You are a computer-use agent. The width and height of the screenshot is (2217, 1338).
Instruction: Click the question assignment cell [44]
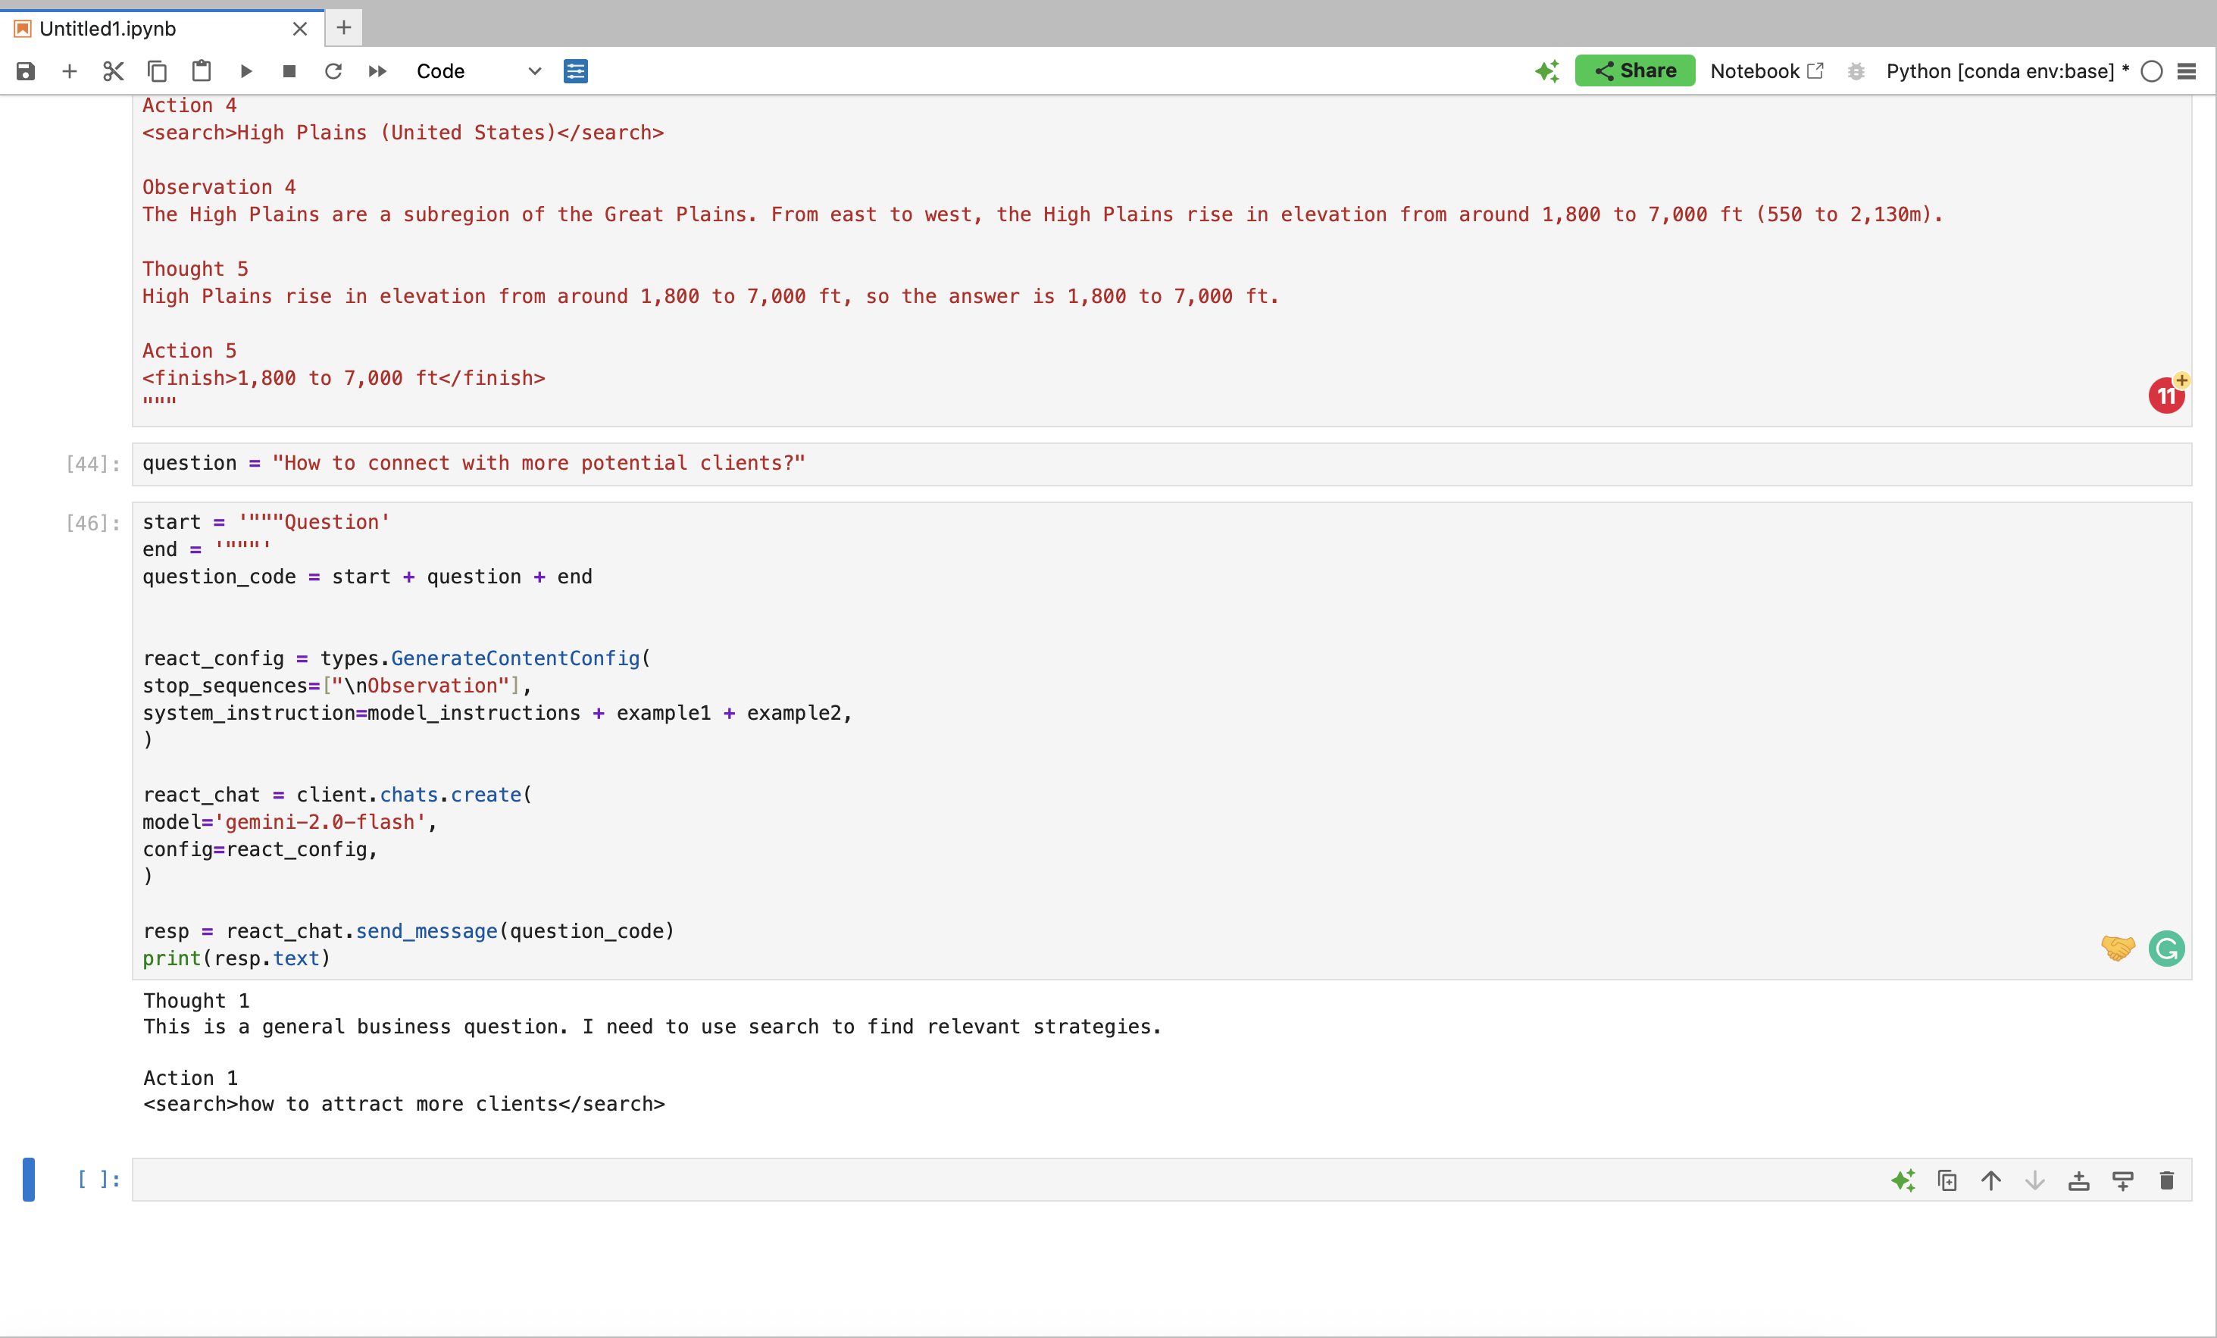[1162, 464]
